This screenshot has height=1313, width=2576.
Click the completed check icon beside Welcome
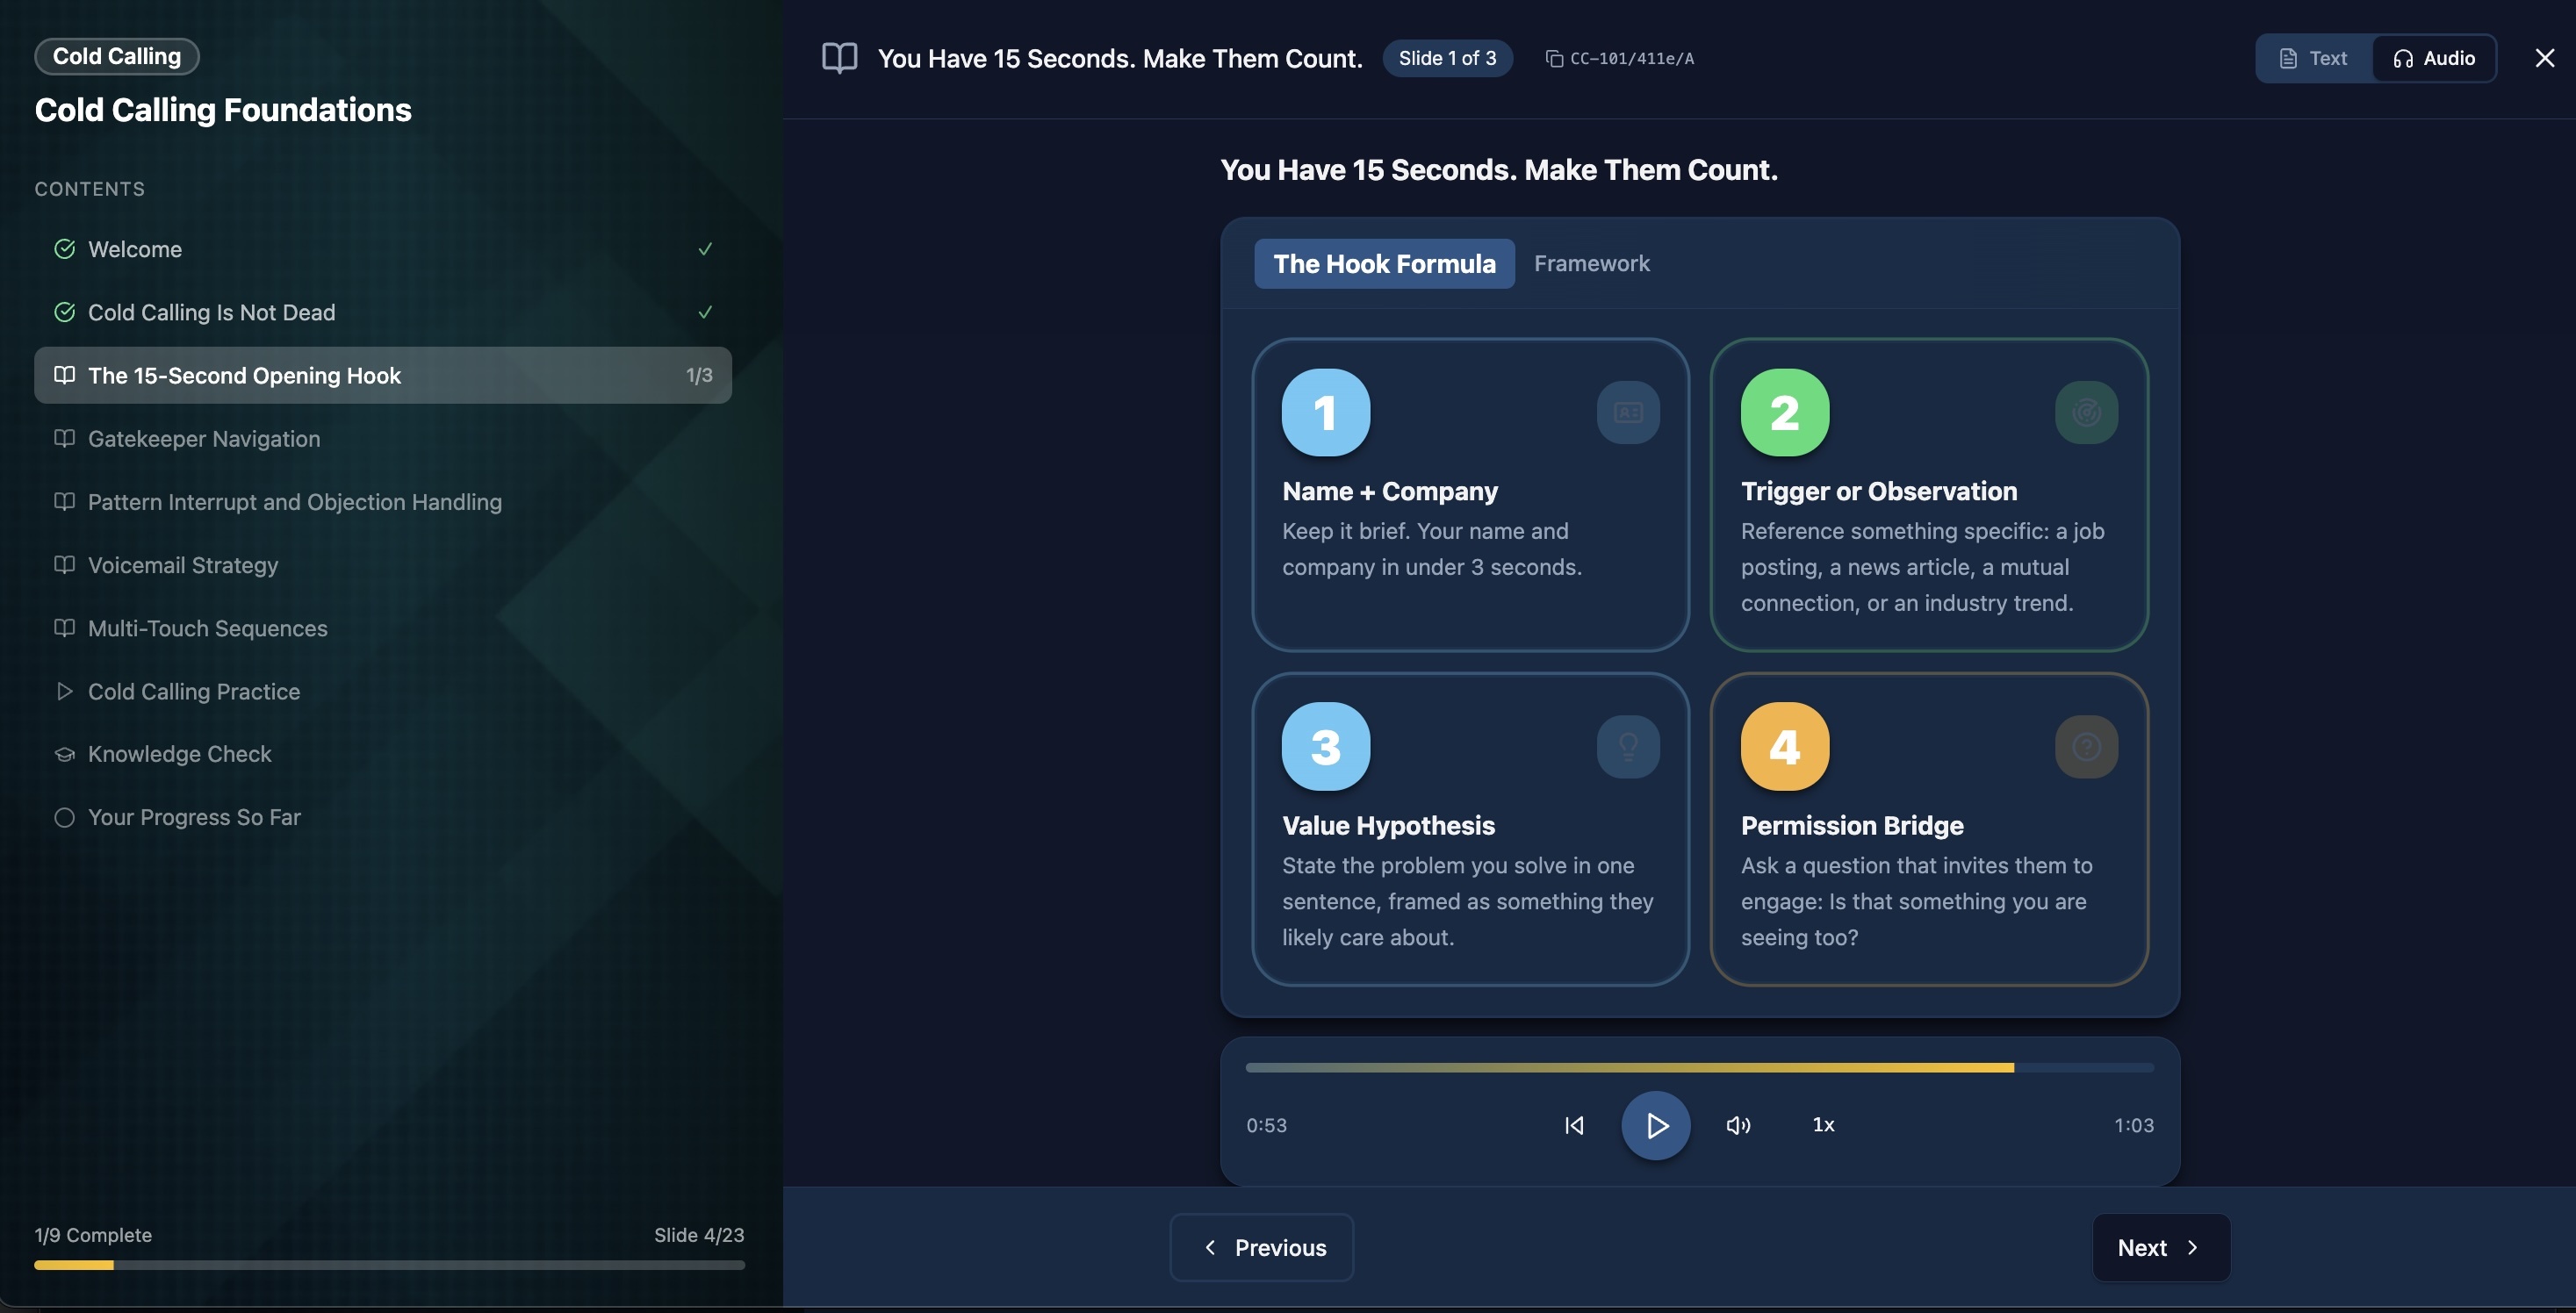(64, 249)
